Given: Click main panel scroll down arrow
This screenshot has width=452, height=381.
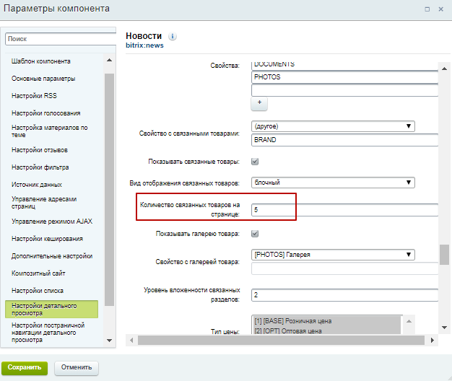Looking at the screenshot, I should click(x=444, y=328).
